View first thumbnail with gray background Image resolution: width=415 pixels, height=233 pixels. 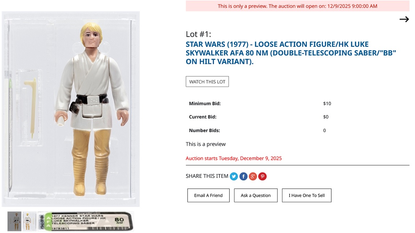[x=15, y=221]
